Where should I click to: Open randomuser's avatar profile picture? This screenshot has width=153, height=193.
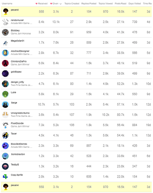pos(5,22)
